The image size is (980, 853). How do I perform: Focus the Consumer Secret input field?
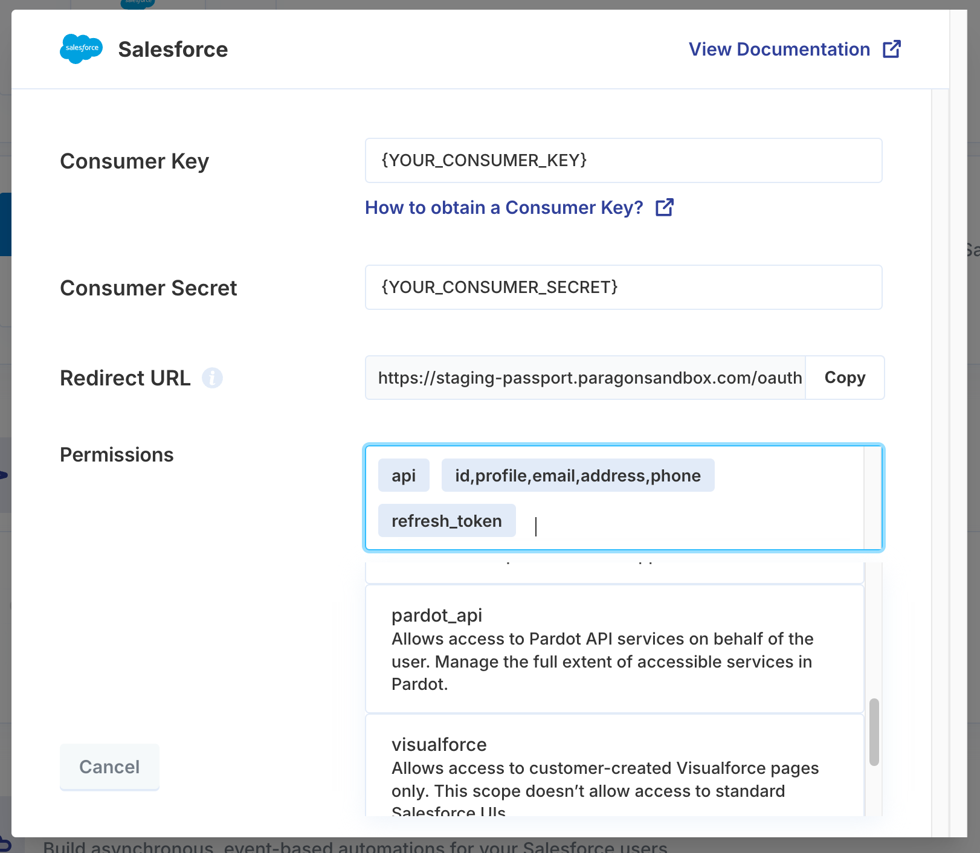(624, 288)
